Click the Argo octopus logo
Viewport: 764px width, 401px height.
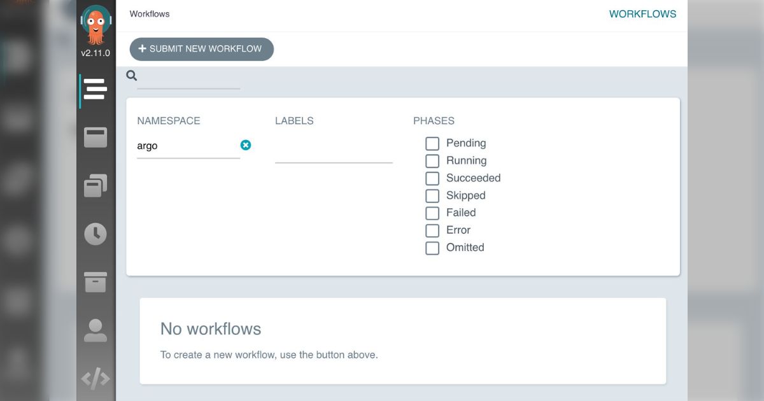point(95,25)
